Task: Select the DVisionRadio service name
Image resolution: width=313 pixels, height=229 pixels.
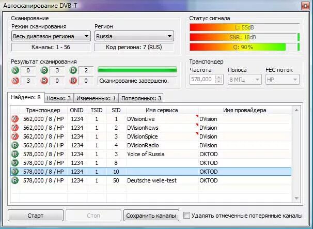Action: tap(143, 145)
